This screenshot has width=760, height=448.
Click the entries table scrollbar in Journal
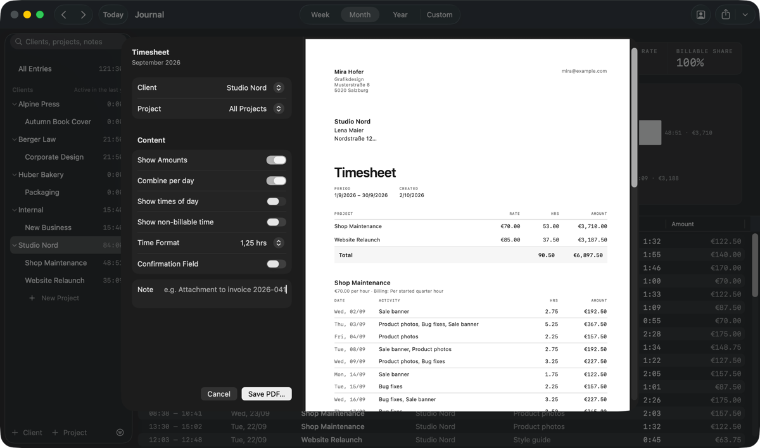click(x=755, y=265)
